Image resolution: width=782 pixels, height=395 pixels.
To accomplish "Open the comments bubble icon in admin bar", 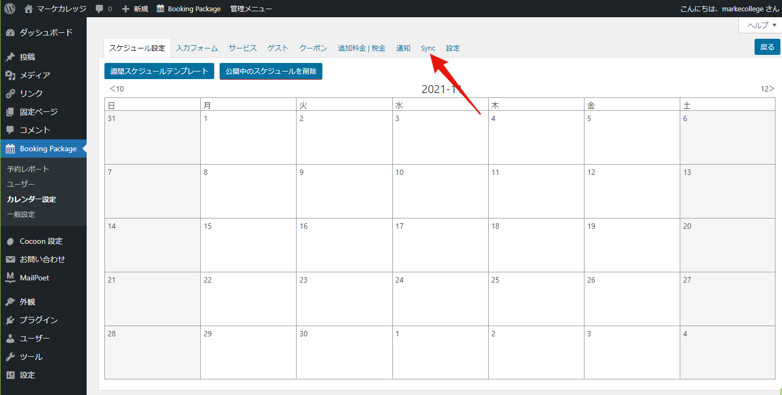I will (99, 9).
